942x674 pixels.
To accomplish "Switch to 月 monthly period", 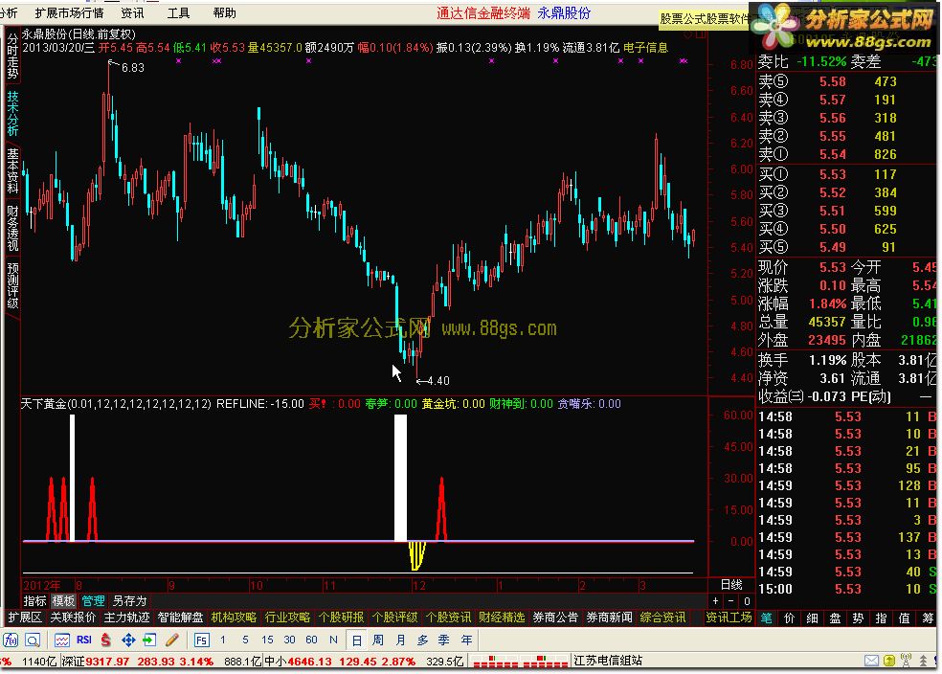I will click(x=400, y=640).
